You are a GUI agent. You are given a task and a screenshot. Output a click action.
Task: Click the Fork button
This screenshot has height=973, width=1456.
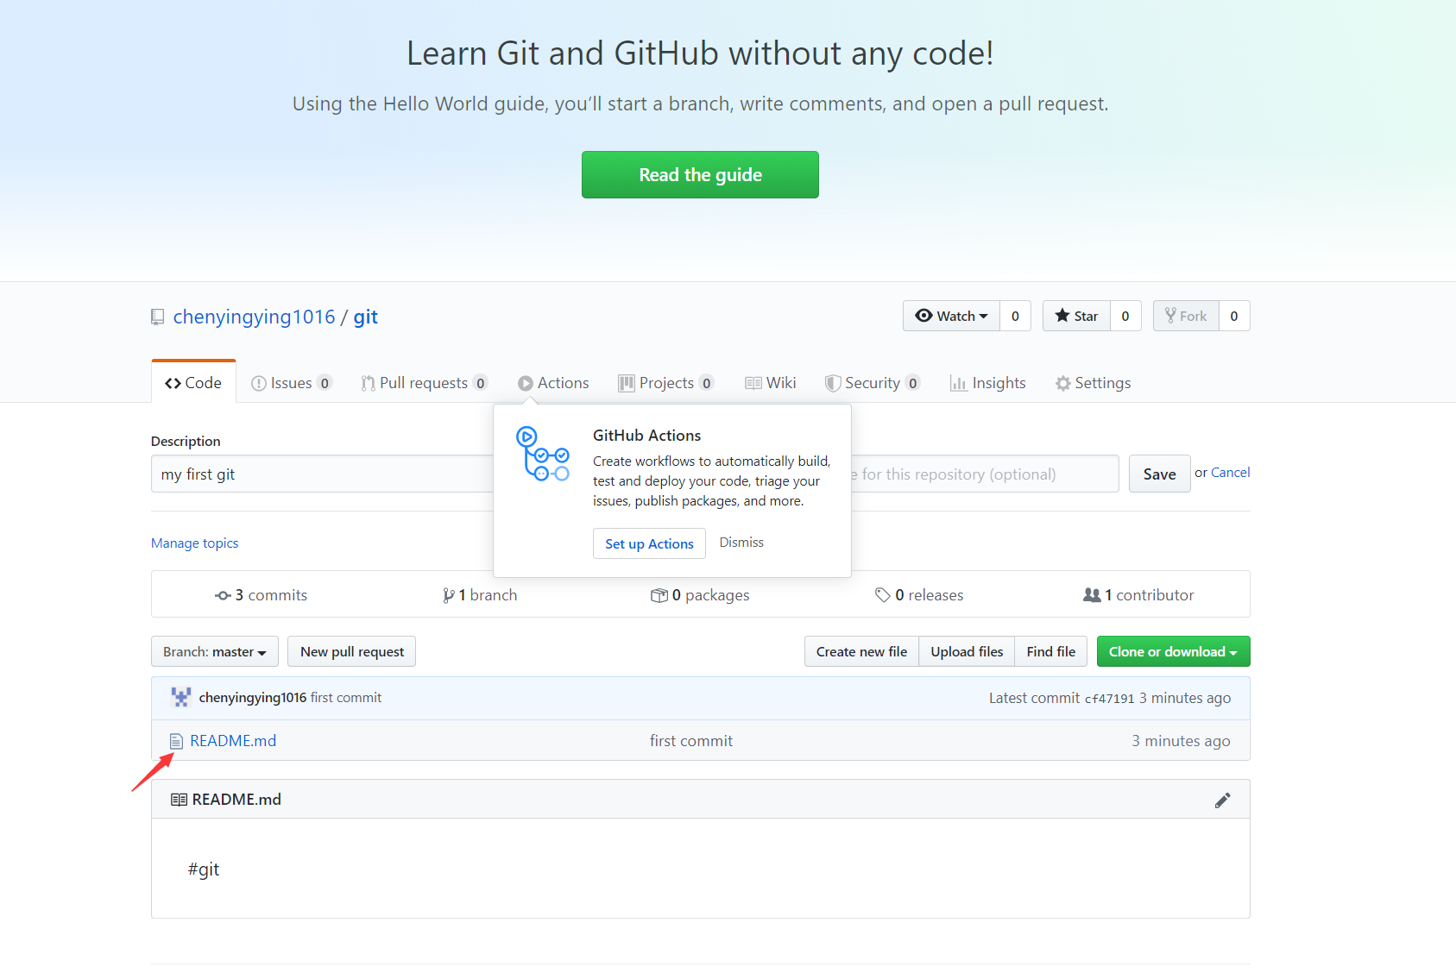point(1186,316)
